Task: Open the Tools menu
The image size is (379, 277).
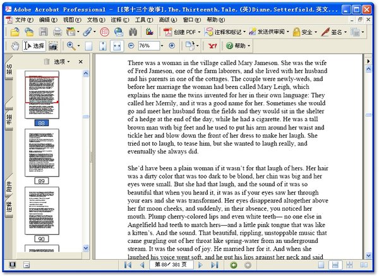Action: (x=144, y=20)
